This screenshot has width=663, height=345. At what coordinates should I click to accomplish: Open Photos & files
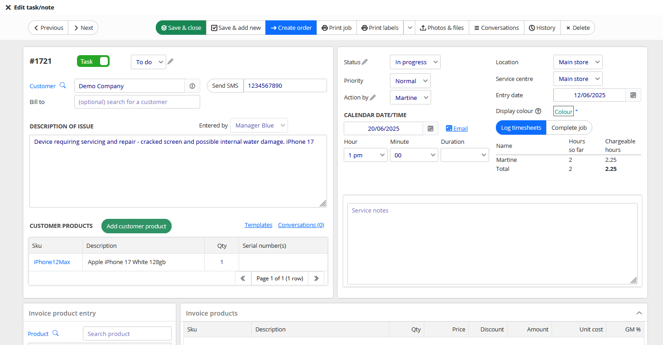(x=442, y=28)
